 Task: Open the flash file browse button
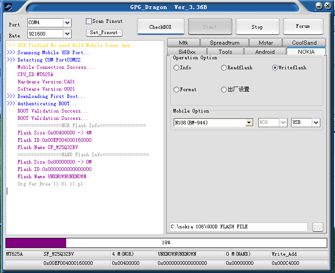[x=318, y=227]
